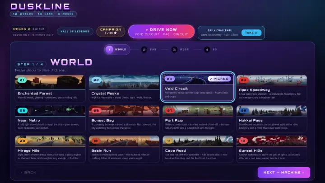Click the DUSKLINE logo title
Screen dimensions: 325x183
[40, 7]
